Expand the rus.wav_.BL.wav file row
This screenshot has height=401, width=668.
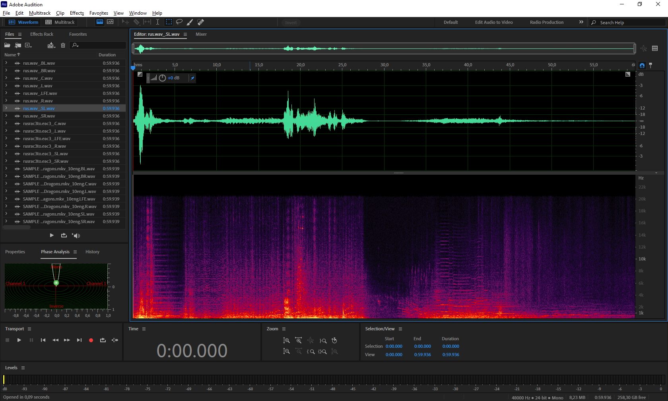click(6, 63)
